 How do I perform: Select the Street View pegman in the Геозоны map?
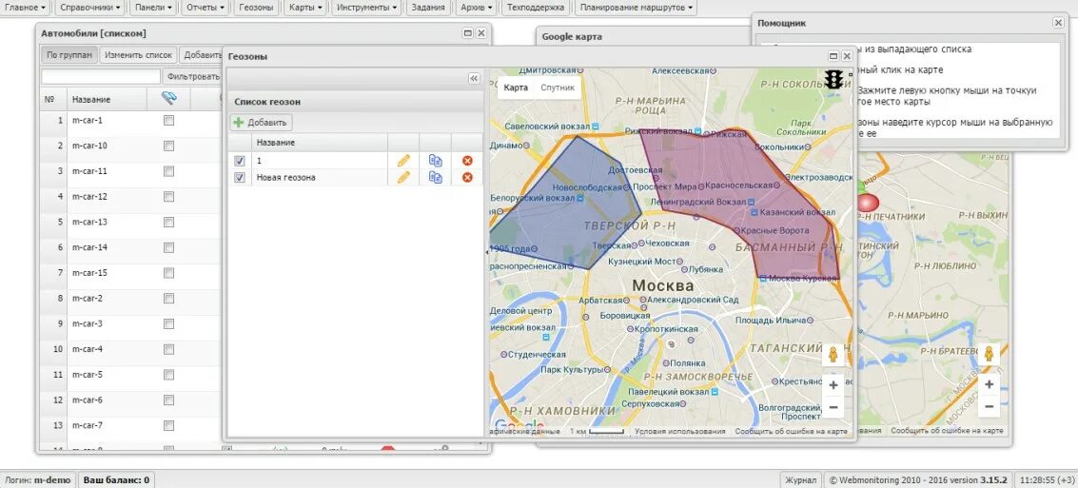click(x=833, y=356)
